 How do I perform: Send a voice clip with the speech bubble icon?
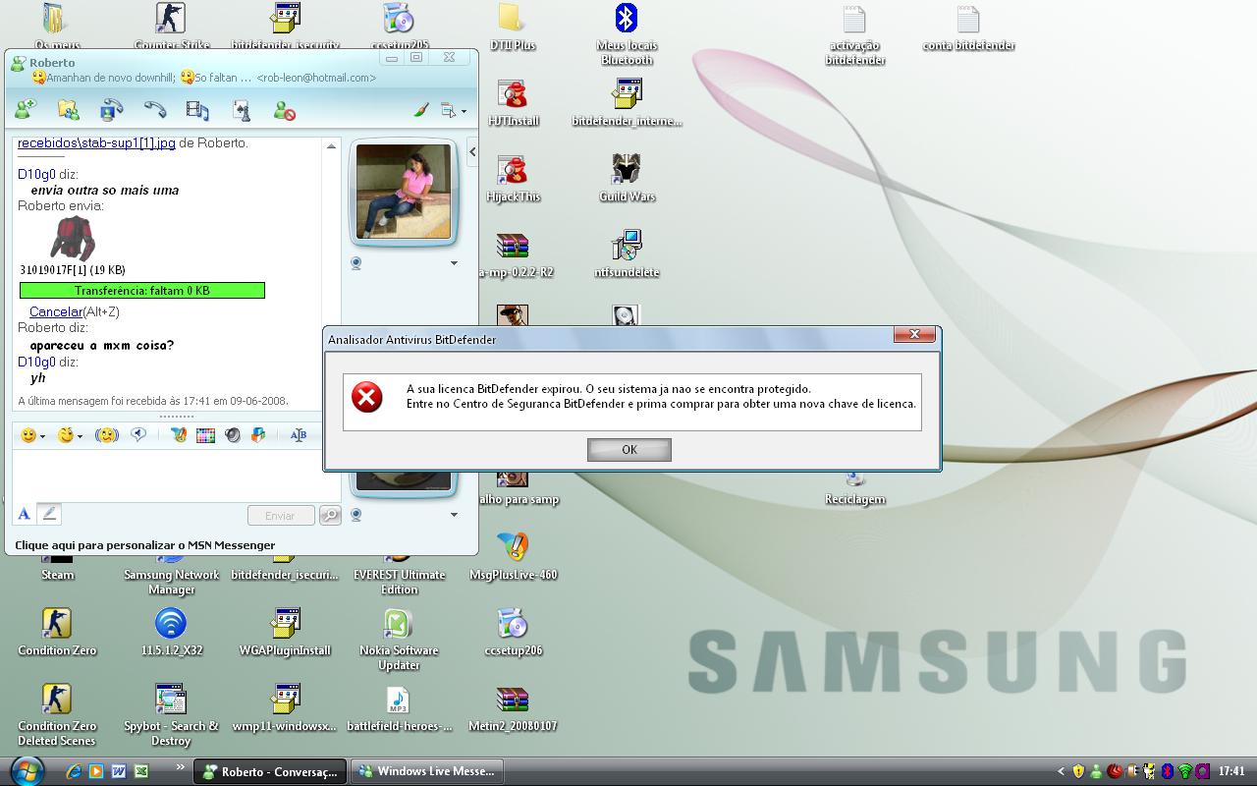click(x=138, y=434)
